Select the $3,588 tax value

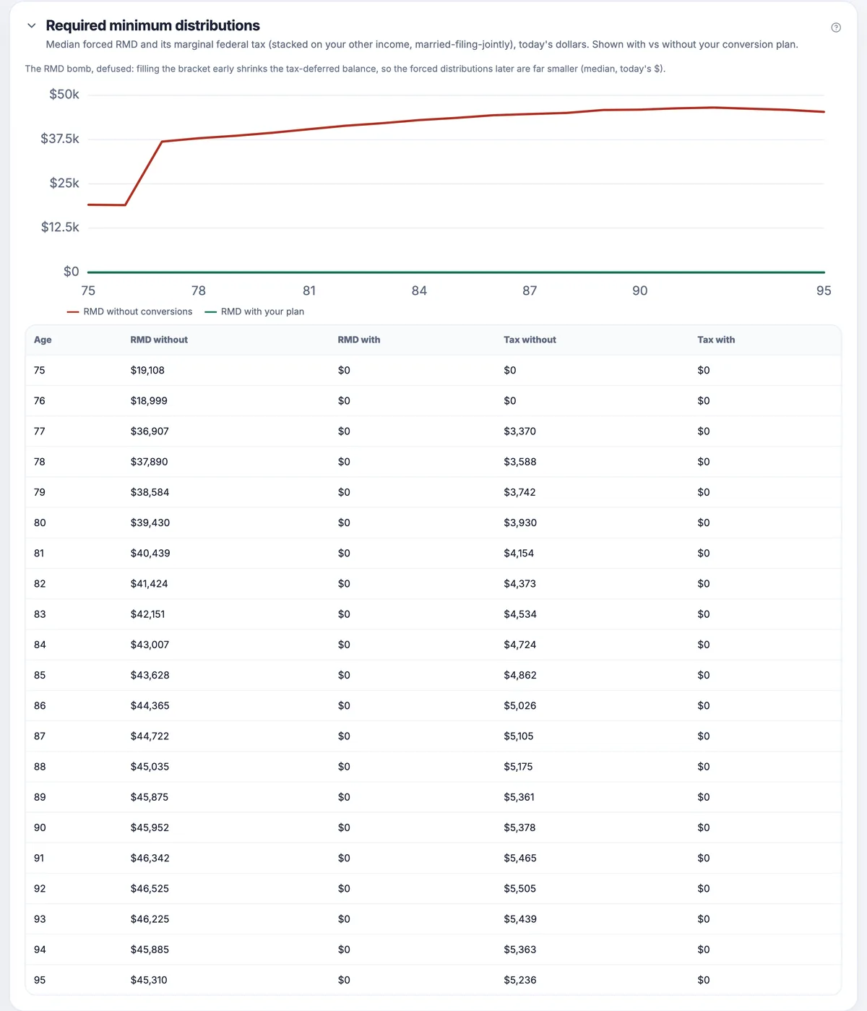[519, 461]
